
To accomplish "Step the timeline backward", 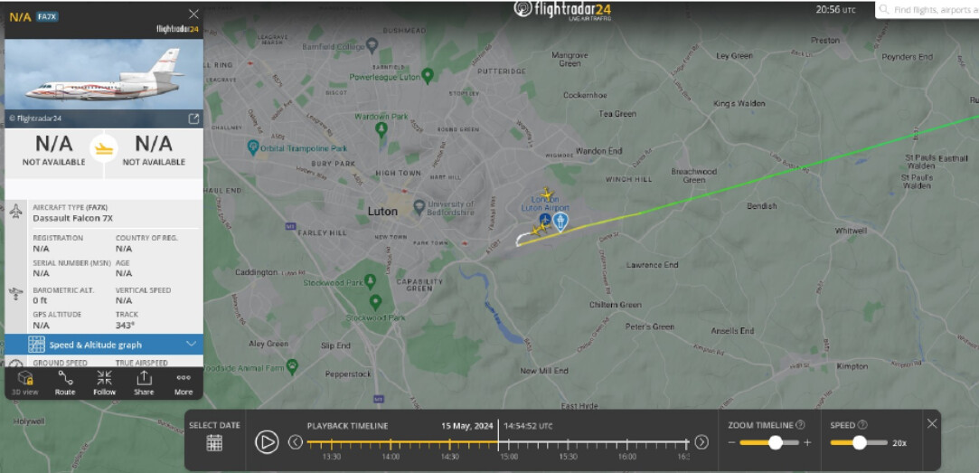I will coord(296,441).
